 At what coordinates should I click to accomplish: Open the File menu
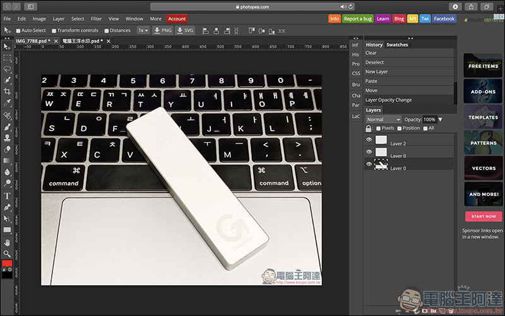[7, 19]
